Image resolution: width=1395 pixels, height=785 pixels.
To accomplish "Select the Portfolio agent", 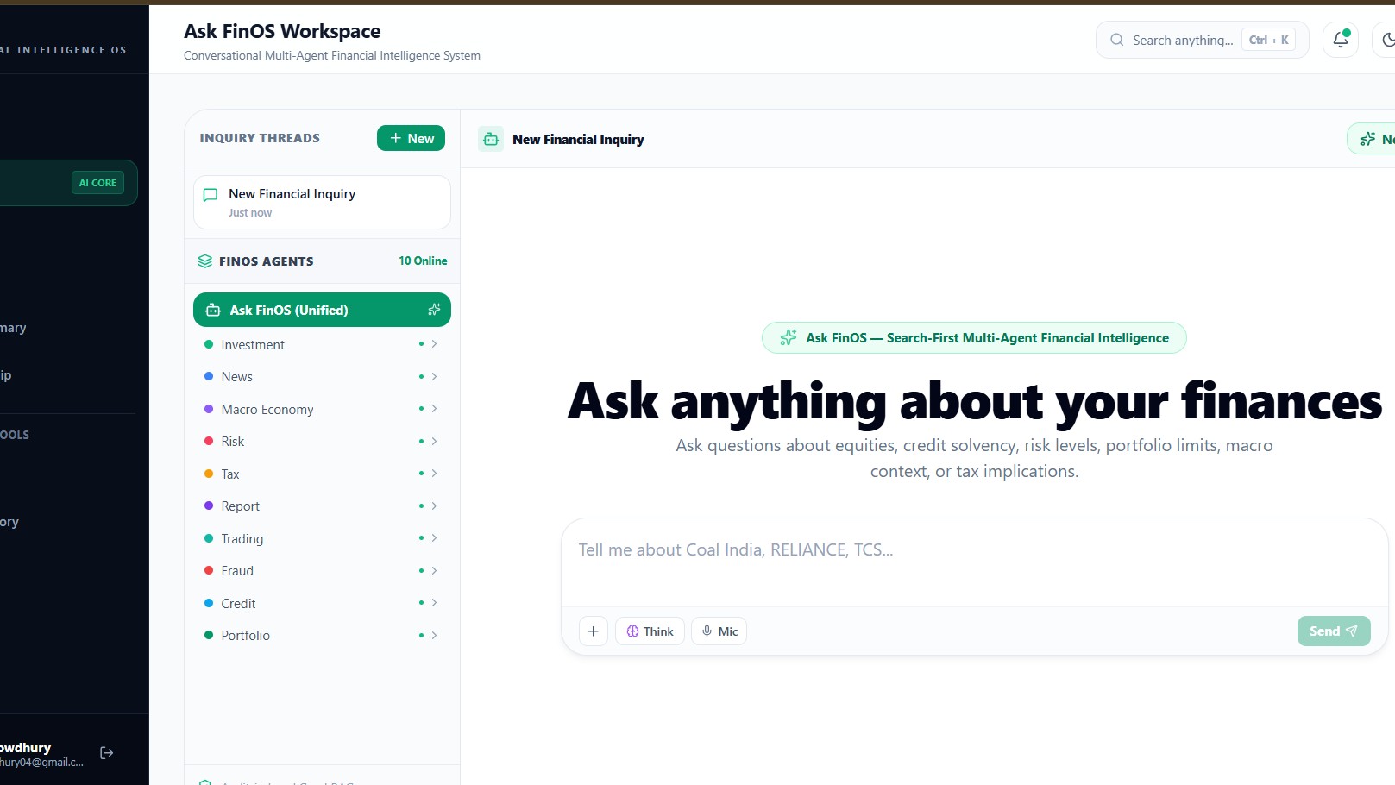I will coord(322,636).
